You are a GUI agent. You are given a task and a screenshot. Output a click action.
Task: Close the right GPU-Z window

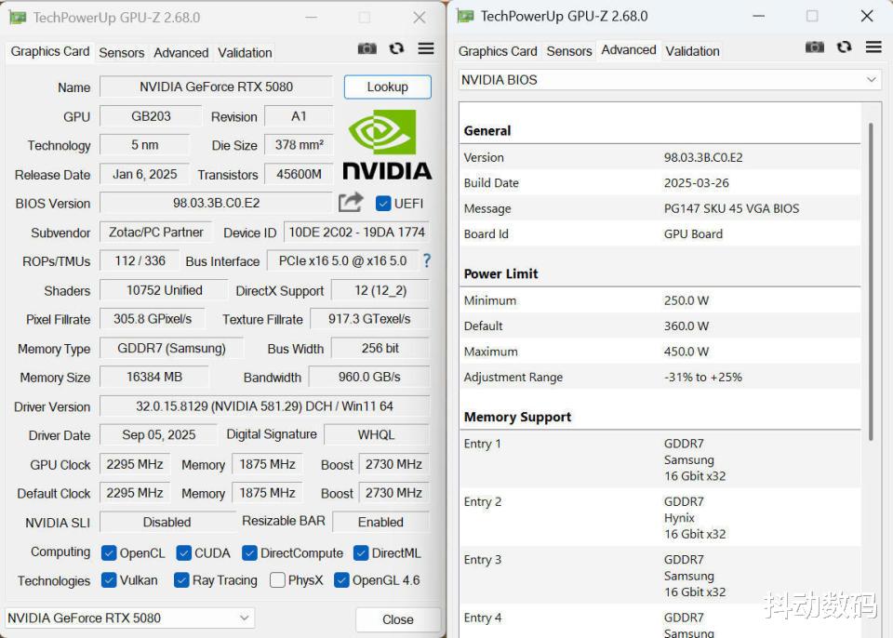point(867,16)
